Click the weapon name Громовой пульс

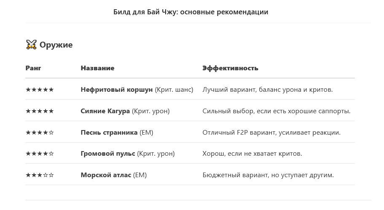pyautogui.click(x=108, y=154)
